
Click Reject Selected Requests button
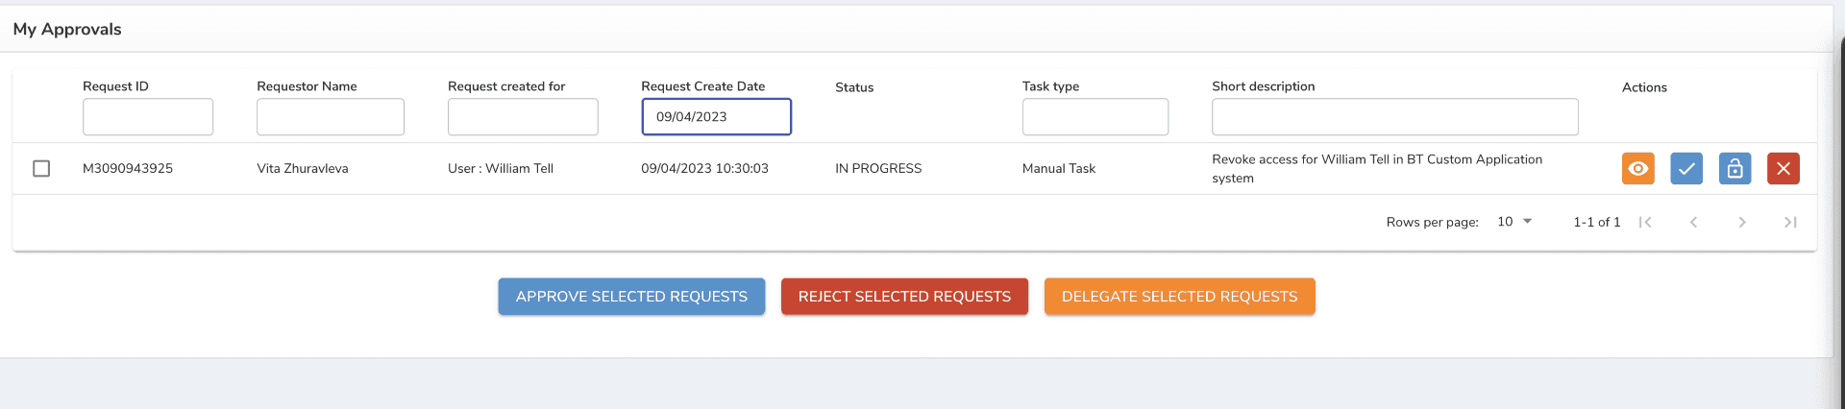[904, 297]
